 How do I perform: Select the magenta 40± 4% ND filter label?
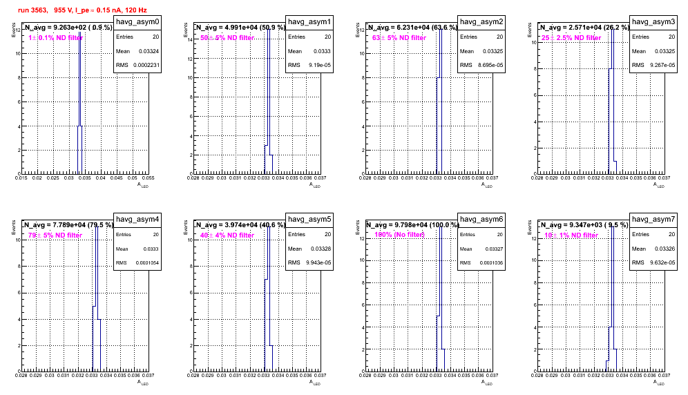point(227,235)
